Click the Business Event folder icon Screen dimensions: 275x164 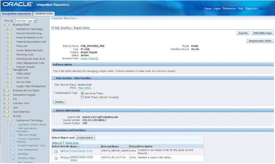click(7, 25)
